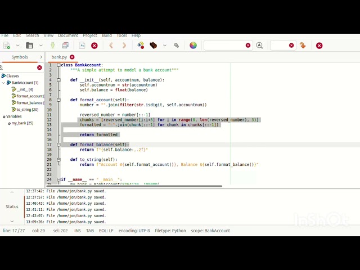360x270 pixels.
Task: Open the Search menu
Action: point(32,35)
